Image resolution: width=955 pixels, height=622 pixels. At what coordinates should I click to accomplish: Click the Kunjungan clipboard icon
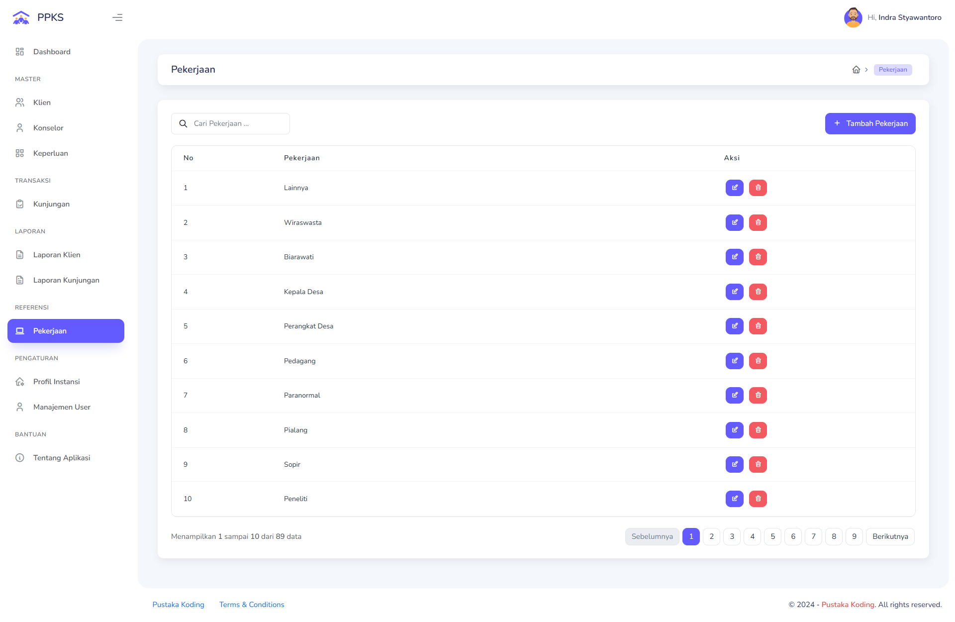coord(20,204)
